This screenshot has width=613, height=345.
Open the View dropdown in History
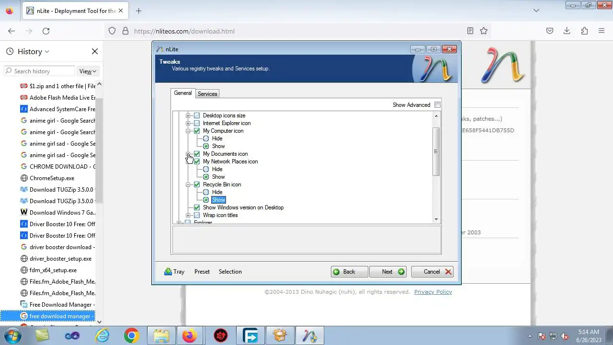tap(88, 71)
